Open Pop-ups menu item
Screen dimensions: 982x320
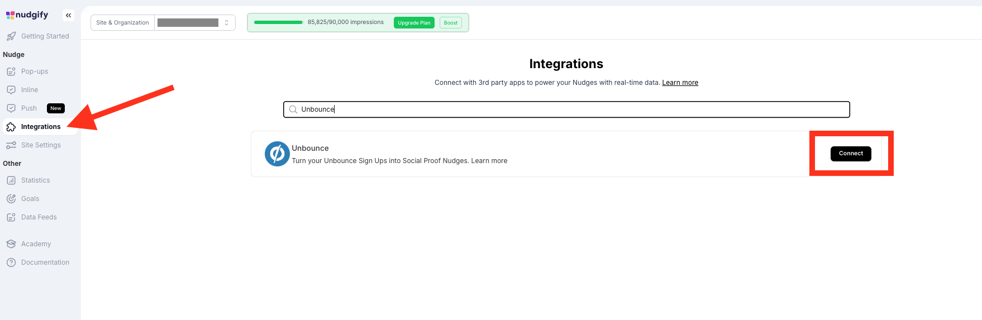(x=35, y=71)
